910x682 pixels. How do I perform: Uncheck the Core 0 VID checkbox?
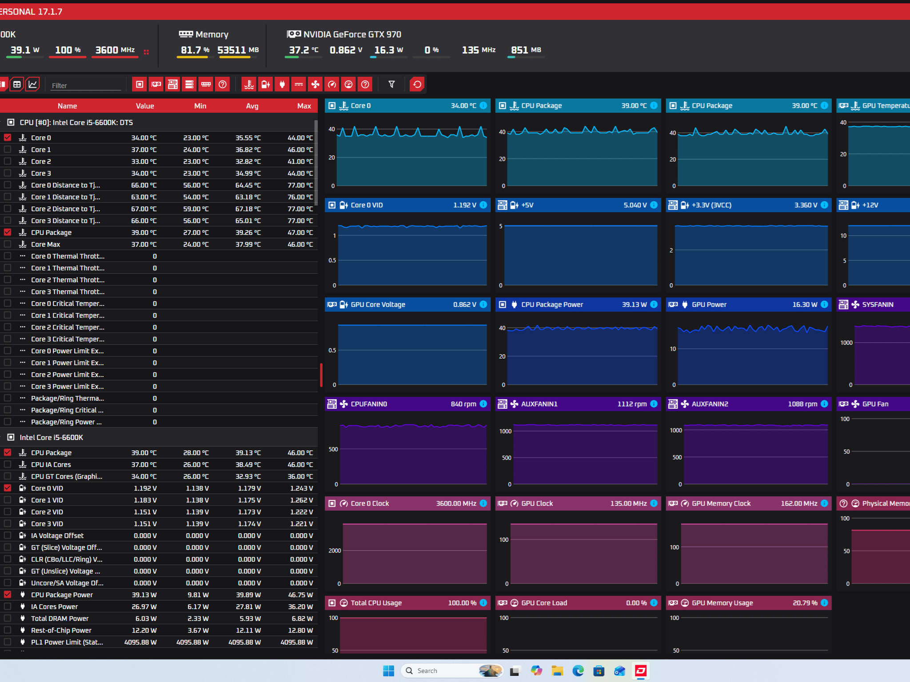pos(8,488)
